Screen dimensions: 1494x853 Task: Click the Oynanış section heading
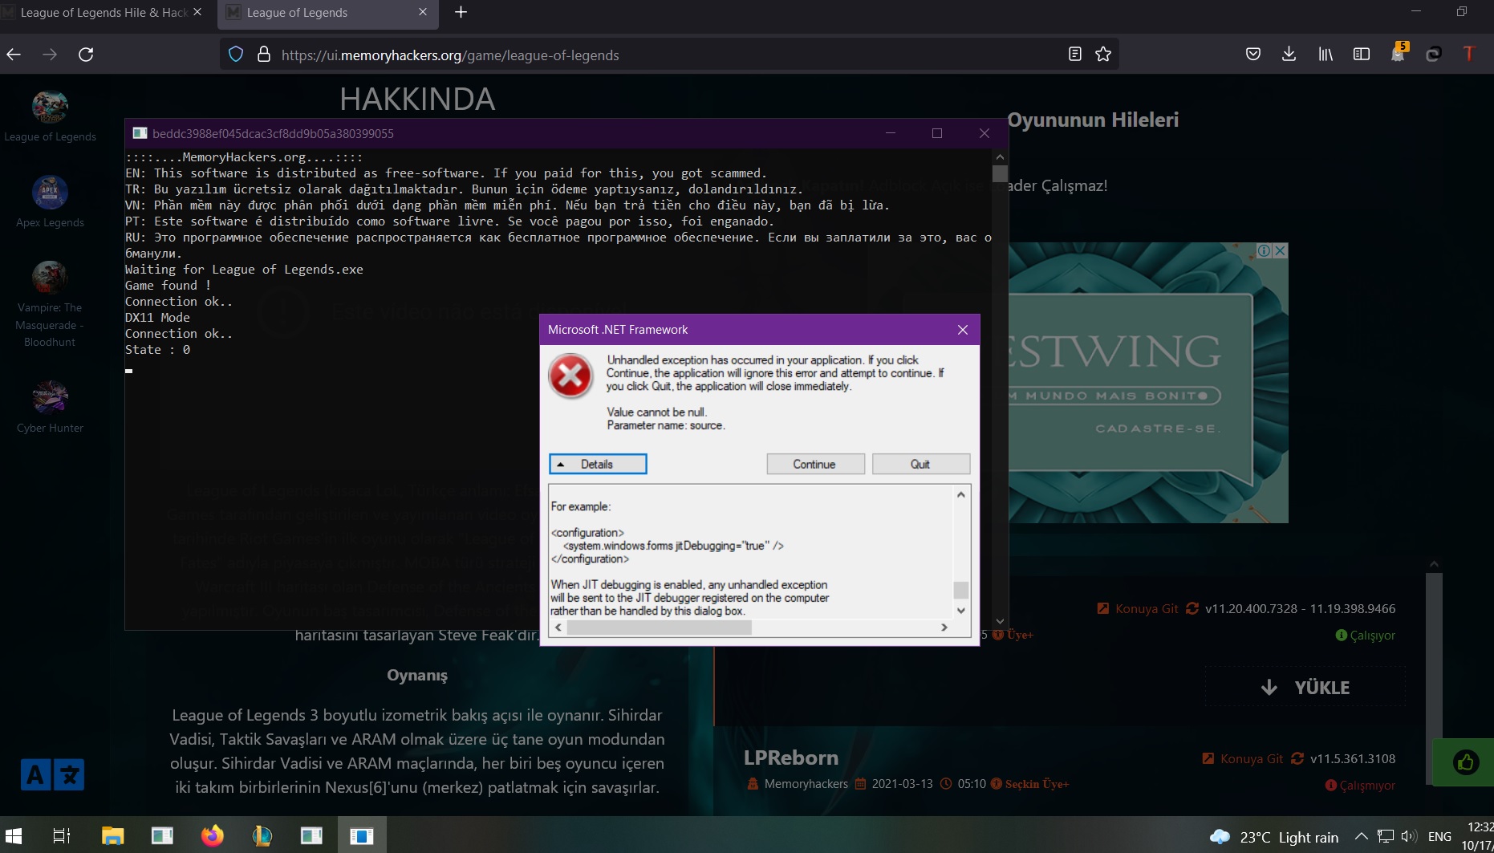point(417,675)
